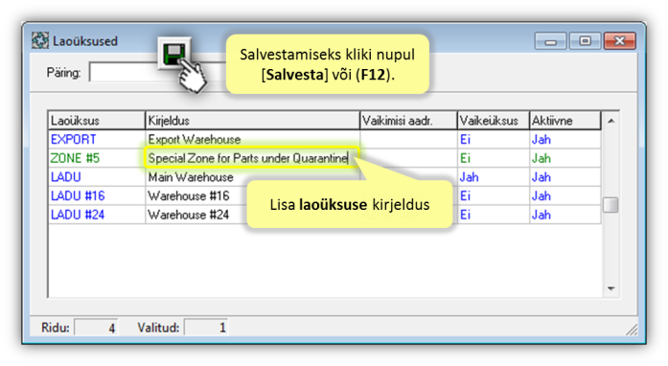This screenshot has height=366, width=668.
Task: Click the Laoüksused window title icon
Action: click(x=40, y=41)
